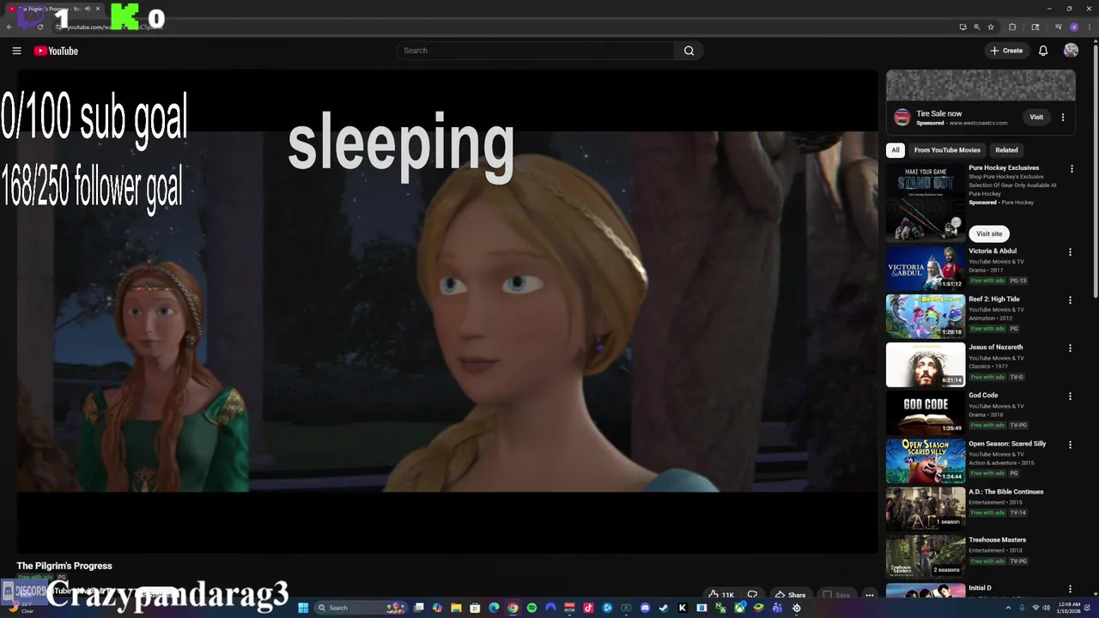Open Xbox app from taskbar
This screenshot has height=618, width=1099.
tap(739, 608)
